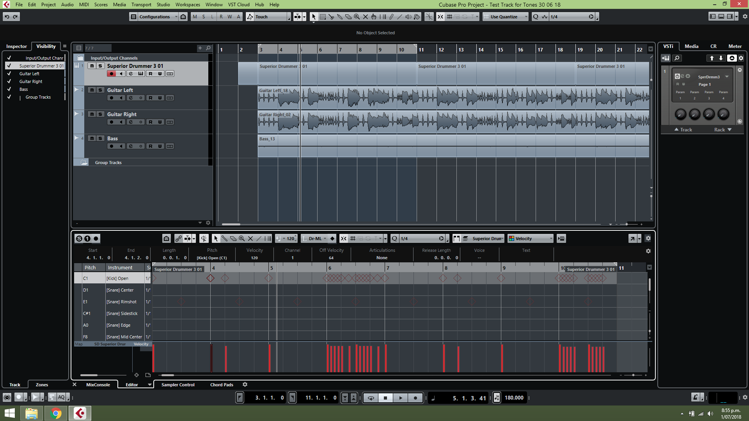
Task: Click the Solo Editor icon in key editor
Action: click(79, 239)
